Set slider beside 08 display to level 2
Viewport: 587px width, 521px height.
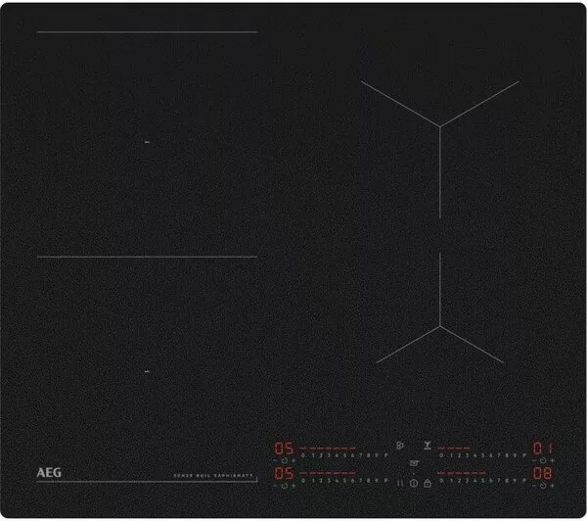pos(459,481)
